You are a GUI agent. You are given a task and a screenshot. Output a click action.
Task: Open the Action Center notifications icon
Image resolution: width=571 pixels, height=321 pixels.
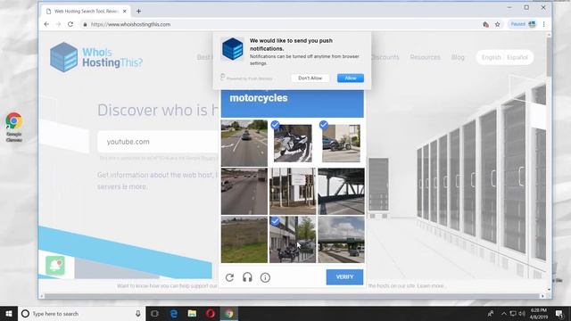pos(559,314)
